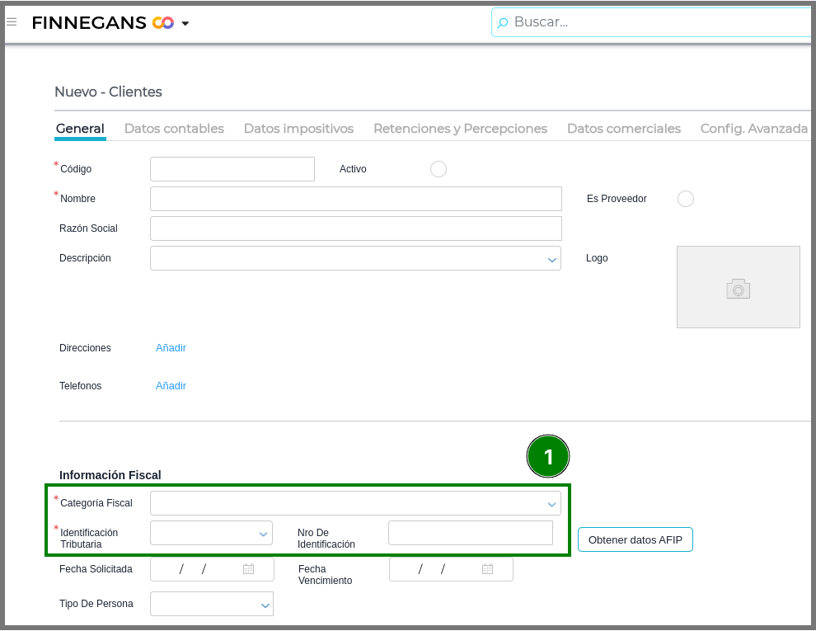Screen dimensions: 816x631
Task: Click the camera icon in Logo box
Action: tap(738, 288)
